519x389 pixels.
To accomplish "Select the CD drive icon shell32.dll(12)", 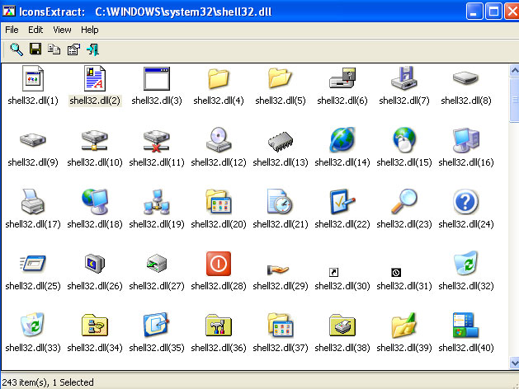I will (x=219, y=139).
